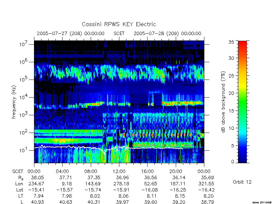Click the colorbar tick value 20
Screen dimensions: 272x204
point(231,93)
